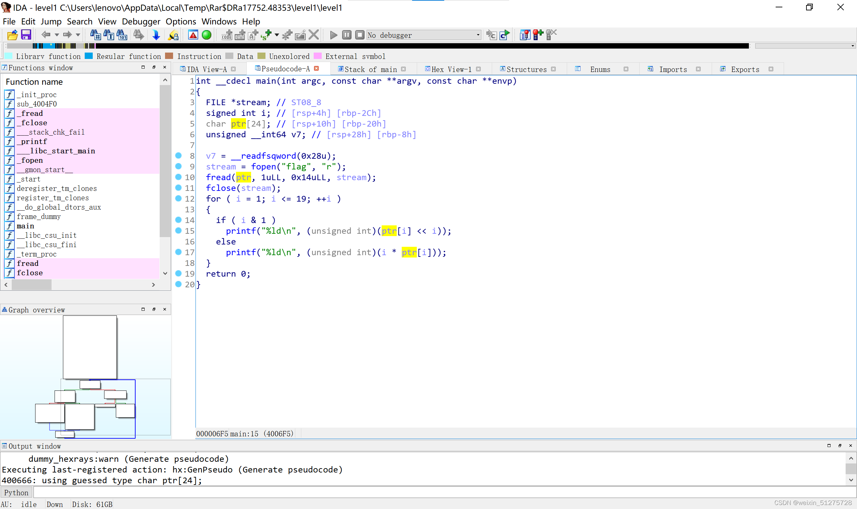Toggle breakpoint dot on line 19
The height and width of the screenshot is (509, 857).
[178, 273]
